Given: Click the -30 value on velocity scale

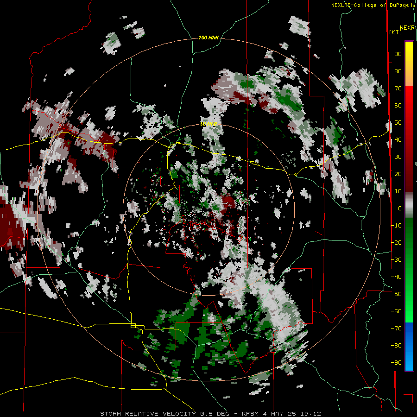Looking at the screenshot, I should (x=396, y=260).
